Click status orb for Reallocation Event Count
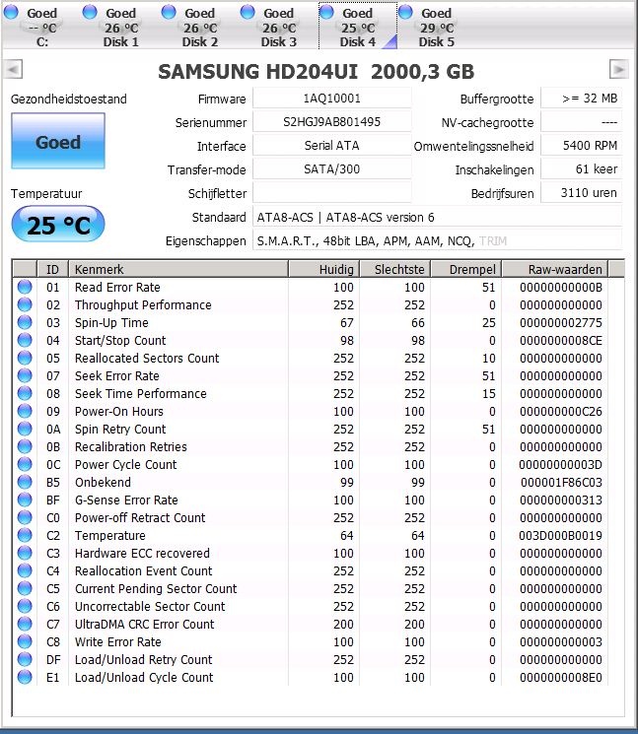The width and height of the screenshot is (638, 734). (25, 570)
